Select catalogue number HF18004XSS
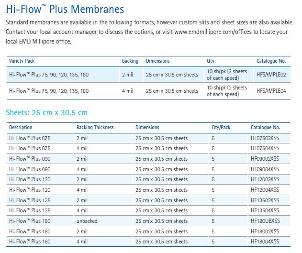The image size is (302, 253). tap(265, 242)
